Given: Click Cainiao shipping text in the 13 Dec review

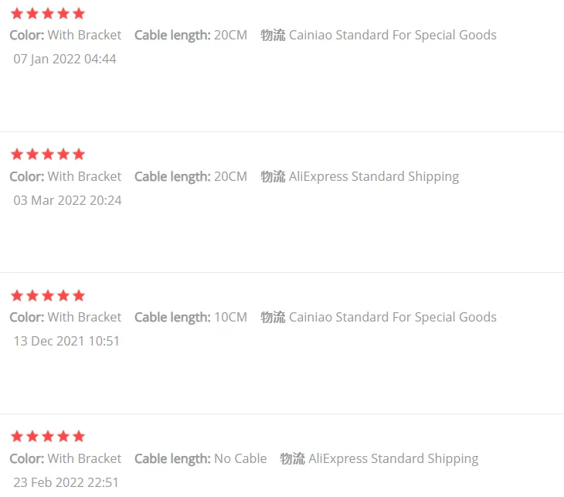Looking at the screenshot, I should coord(392,317).
